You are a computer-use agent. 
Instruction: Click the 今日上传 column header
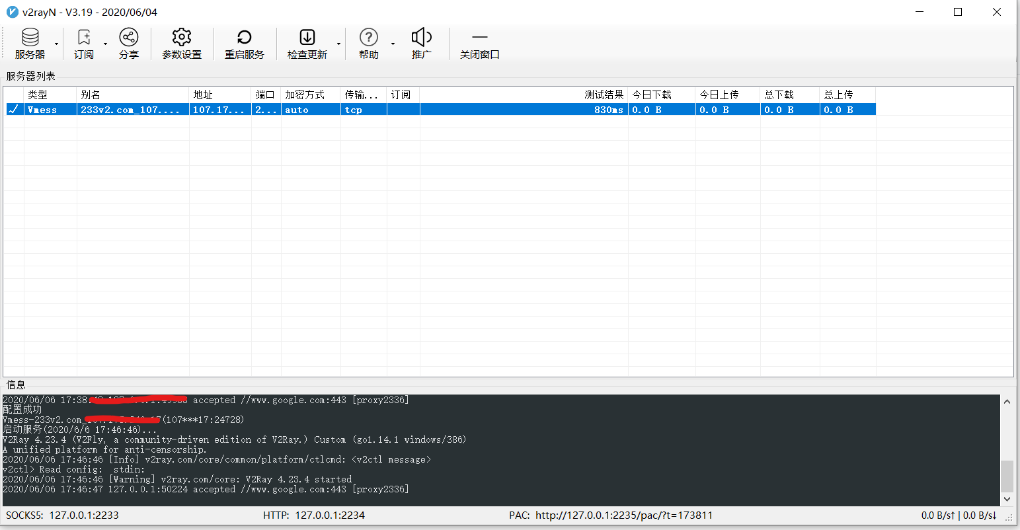click(728, 95)
